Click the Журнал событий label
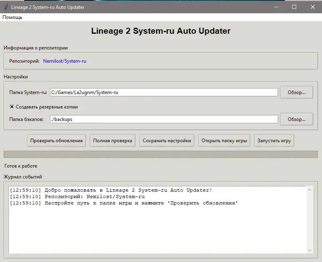322x262 pixels. pyautogui.click(x=23, y=177)
